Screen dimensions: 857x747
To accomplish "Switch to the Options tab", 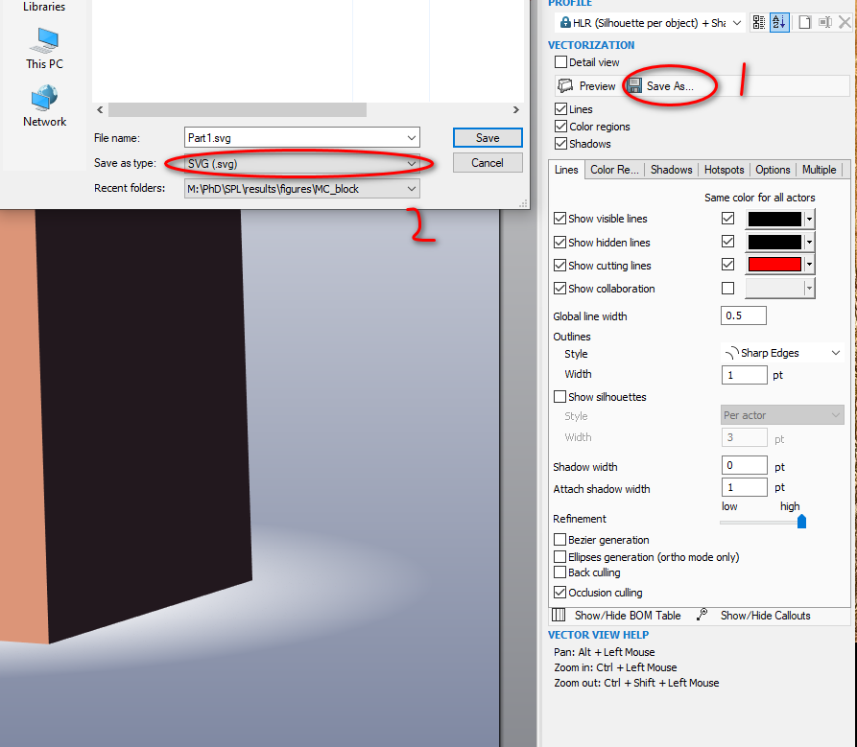I will [x=773, y=170].
